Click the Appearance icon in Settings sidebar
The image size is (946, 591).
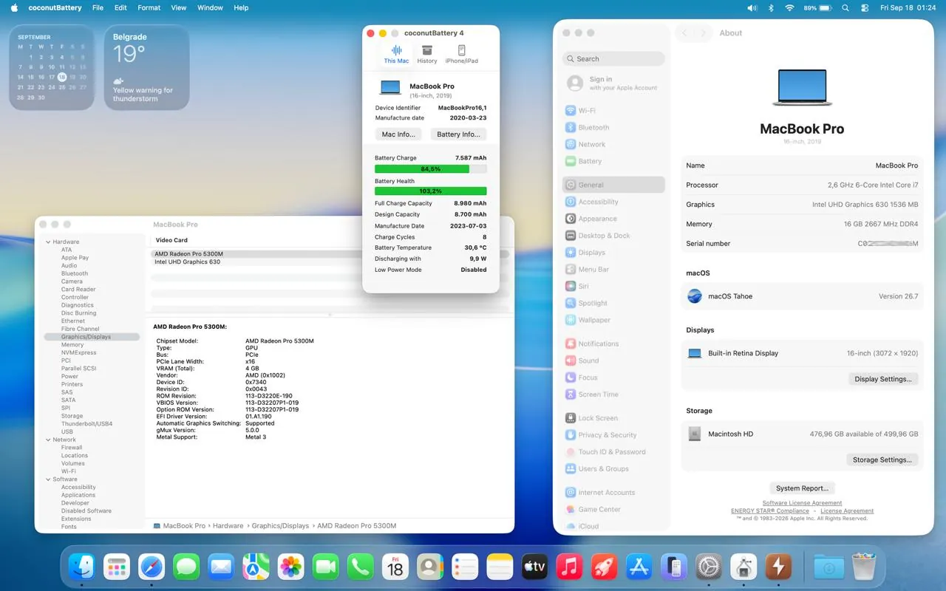pyautogui.click(x=571, y=219)
